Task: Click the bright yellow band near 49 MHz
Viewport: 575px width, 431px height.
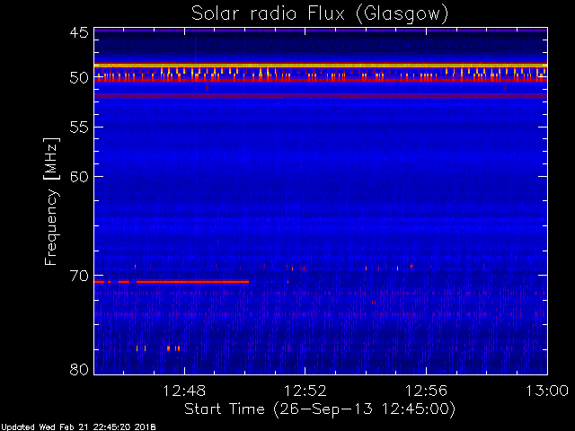Action: (321, 66)
